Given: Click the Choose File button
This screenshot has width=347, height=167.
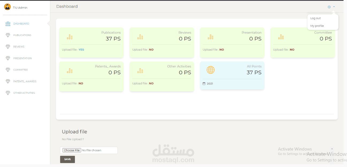Looking at the screenshot, I should [71, 150].
